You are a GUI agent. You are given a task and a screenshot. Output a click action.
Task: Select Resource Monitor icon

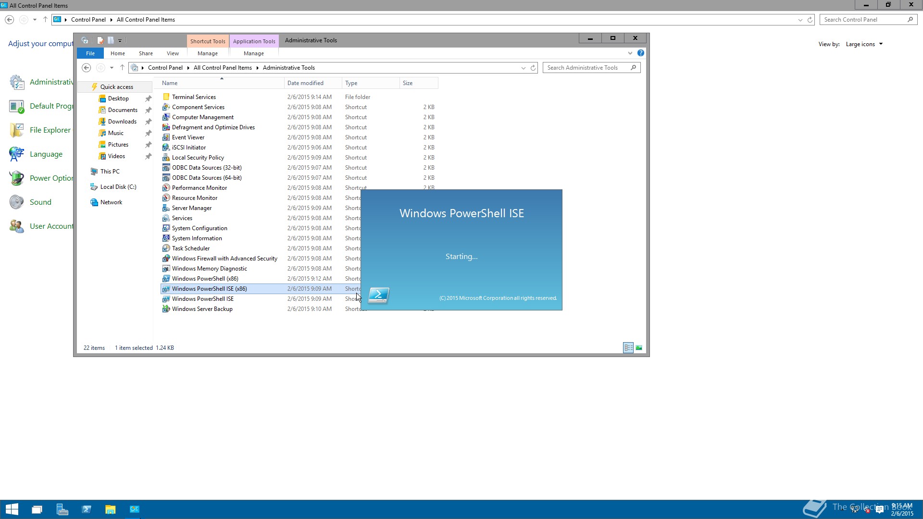pyautogui.click(x=166, y=198)
